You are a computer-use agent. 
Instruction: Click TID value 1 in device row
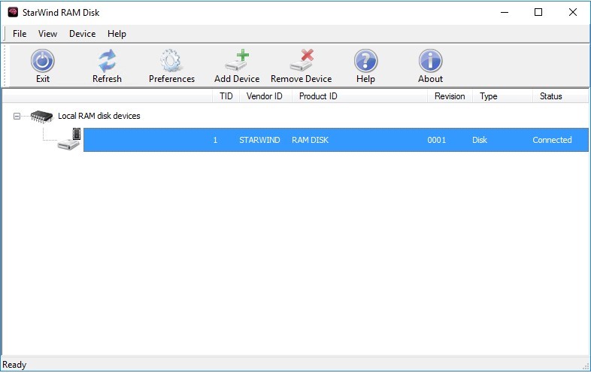215,140
